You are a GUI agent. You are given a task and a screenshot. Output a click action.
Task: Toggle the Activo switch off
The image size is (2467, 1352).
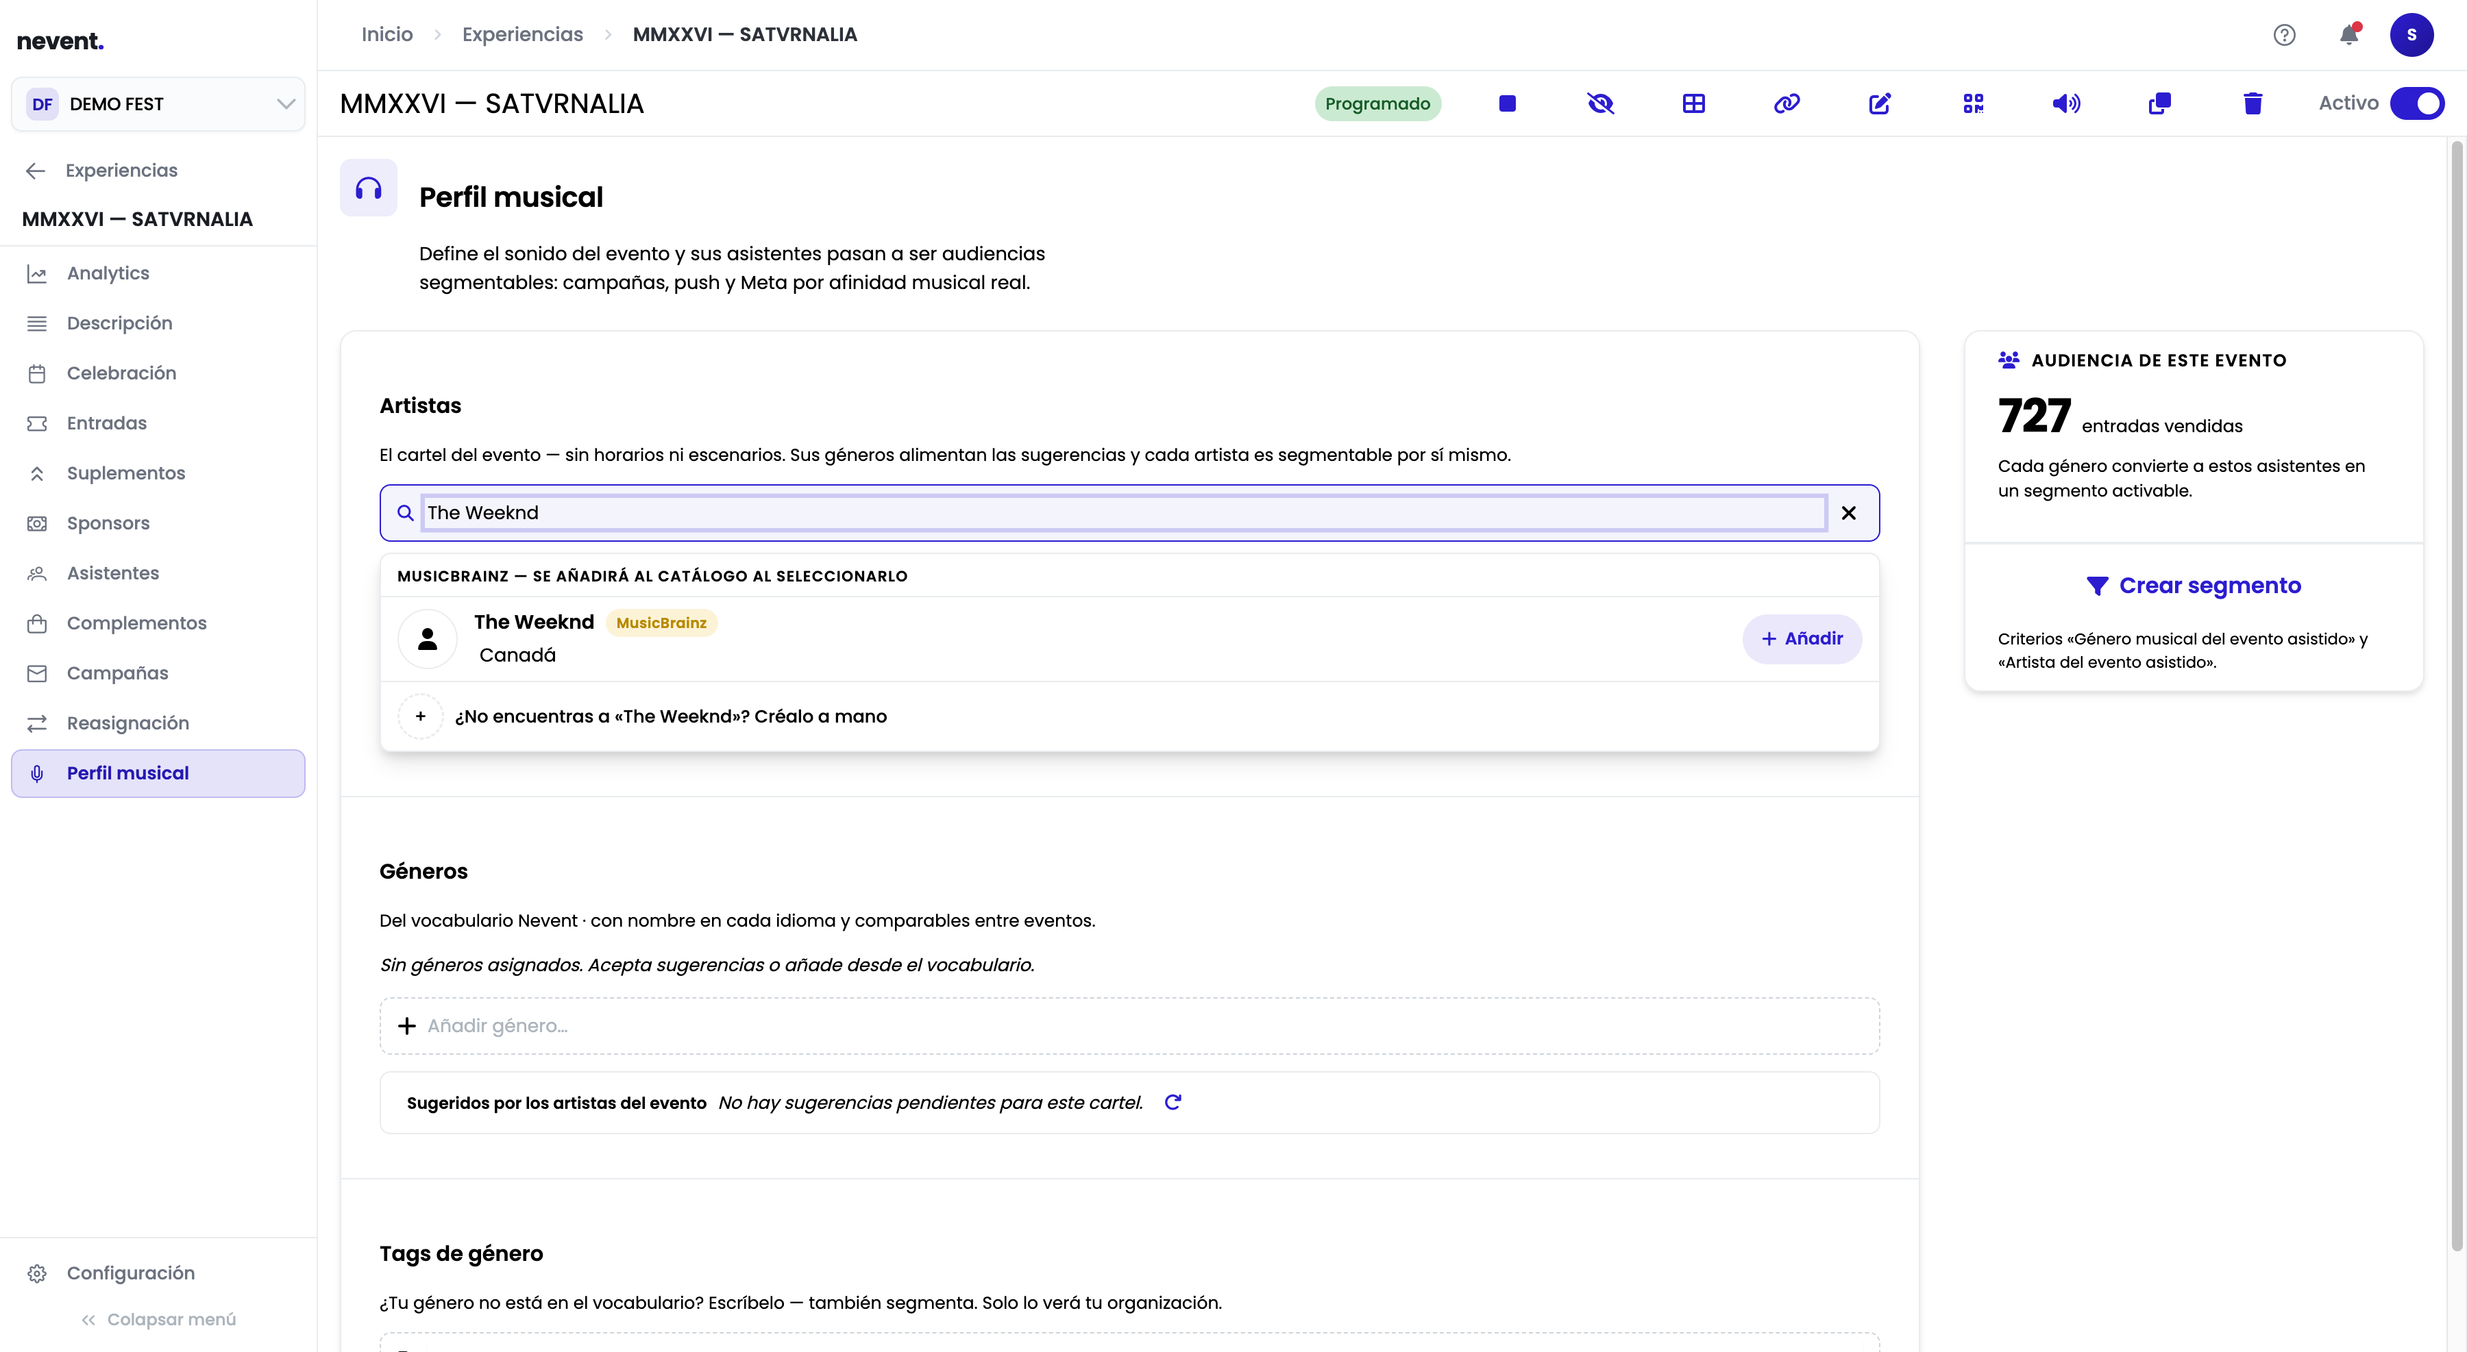coord(2417,103)
